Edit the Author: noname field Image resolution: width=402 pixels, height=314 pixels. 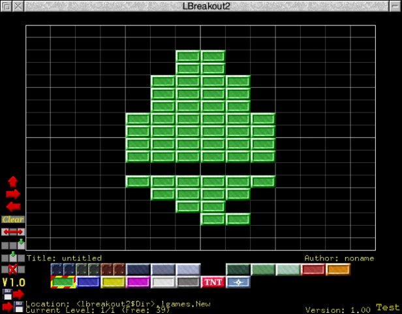339,258
